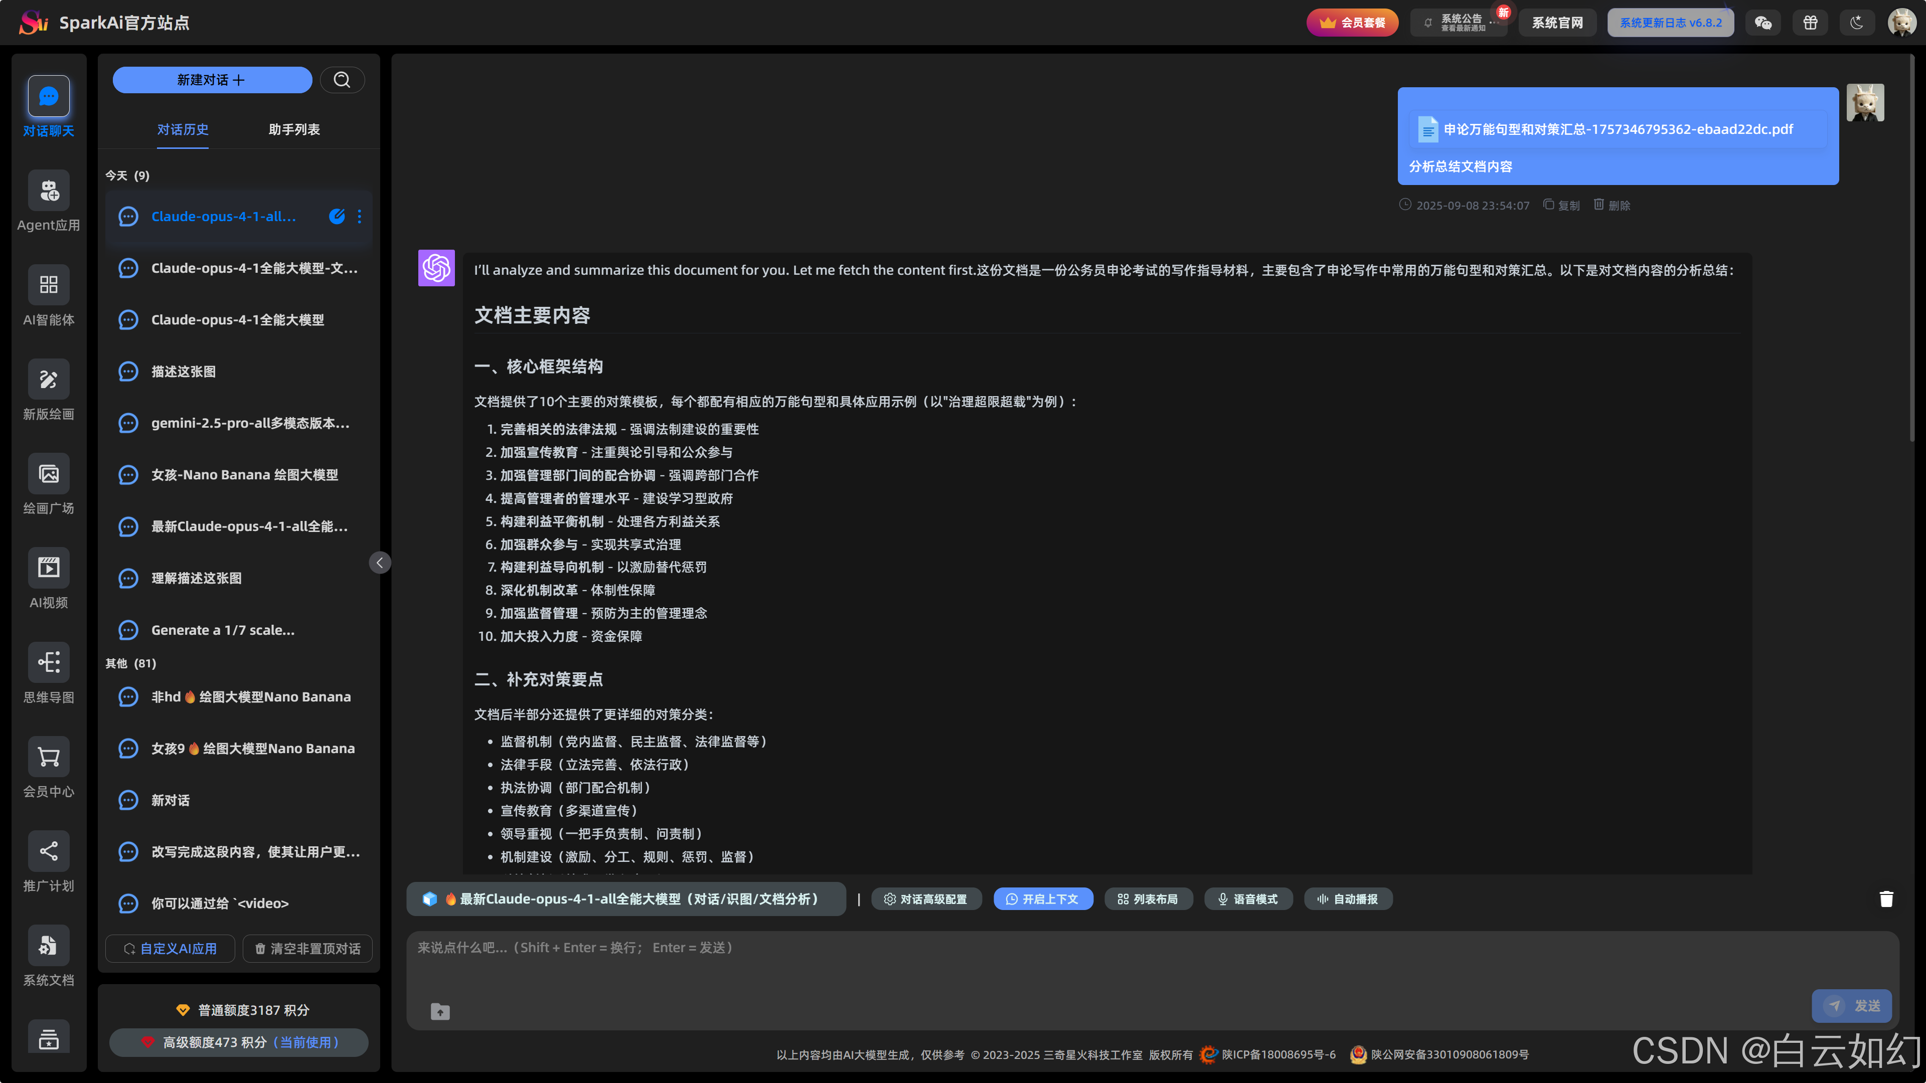The image size is (1926, 1083).
Task: Click the 新建对话 new chat button
Action: (x=212, y=80)
